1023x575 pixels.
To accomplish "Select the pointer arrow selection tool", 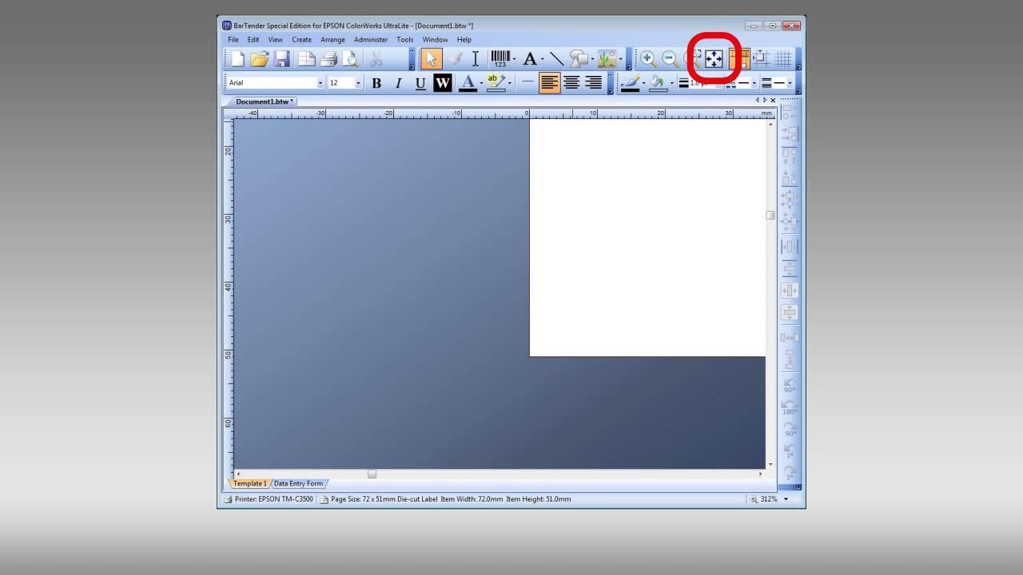I will (x=431, y=58).
